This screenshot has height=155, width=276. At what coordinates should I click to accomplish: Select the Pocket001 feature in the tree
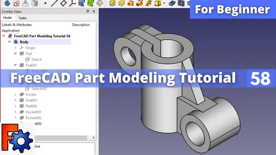click(34, 112)
